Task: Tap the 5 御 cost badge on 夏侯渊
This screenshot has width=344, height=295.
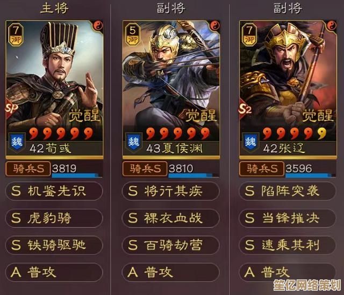Action: point(133,35)
